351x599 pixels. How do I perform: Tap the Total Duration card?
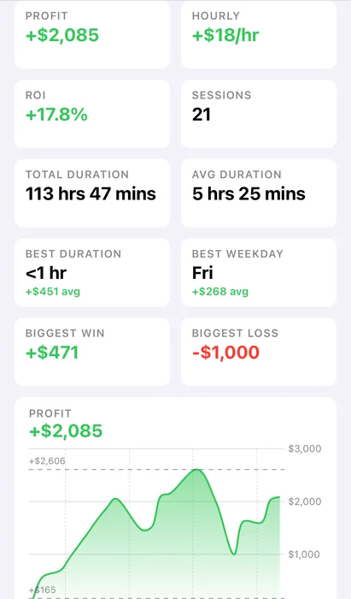(92, 193)
